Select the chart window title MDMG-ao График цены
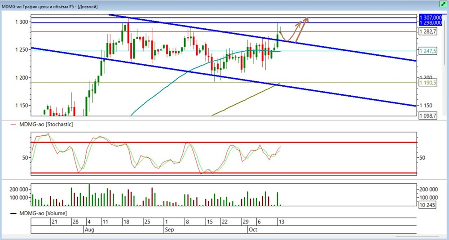 pyautogui.click(x=50, y=7)
